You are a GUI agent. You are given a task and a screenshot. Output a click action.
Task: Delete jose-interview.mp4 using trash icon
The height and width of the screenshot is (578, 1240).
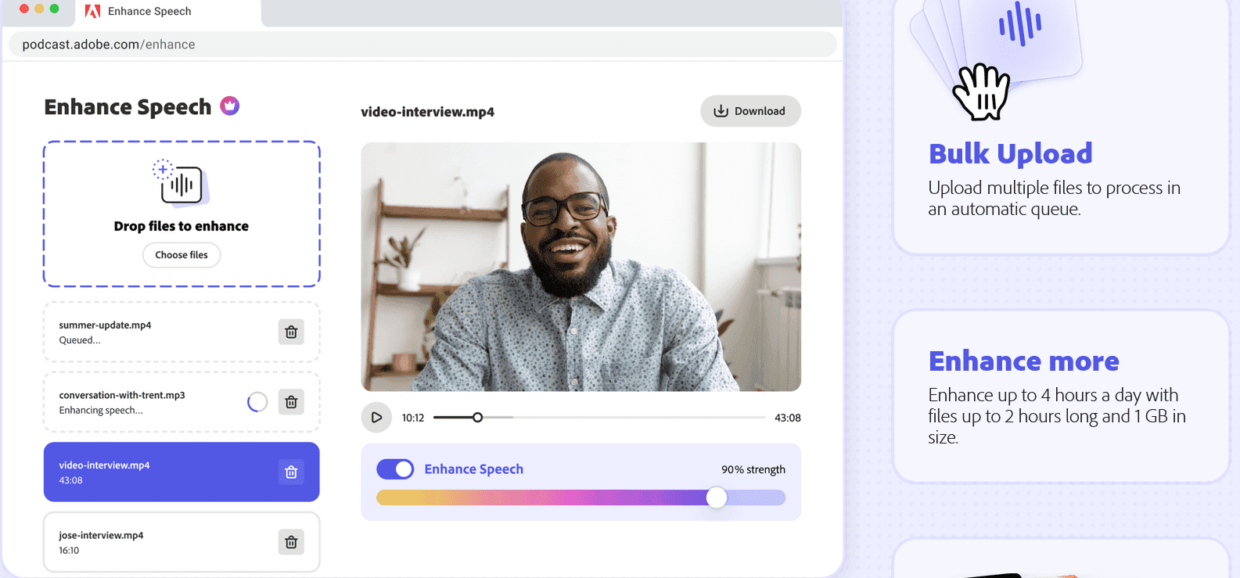point(291,542)
